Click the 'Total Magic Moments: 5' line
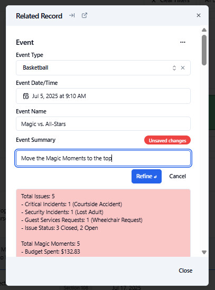Screen dimensions: 215x290 click(x=50, y=244)
